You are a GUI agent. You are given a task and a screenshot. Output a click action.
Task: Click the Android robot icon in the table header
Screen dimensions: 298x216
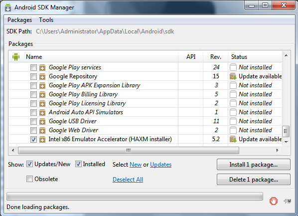16,57
